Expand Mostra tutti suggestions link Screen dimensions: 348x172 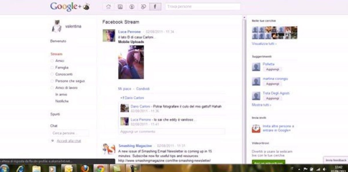pos(262,105)
